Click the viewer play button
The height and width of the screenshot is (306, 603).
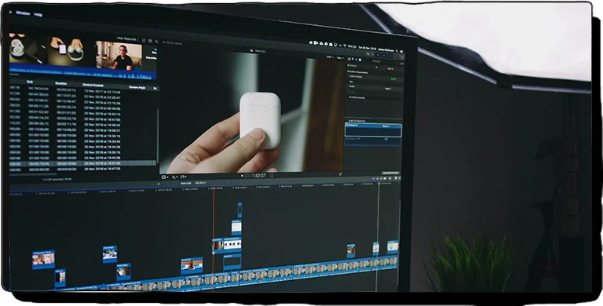[x=242, y=176]
